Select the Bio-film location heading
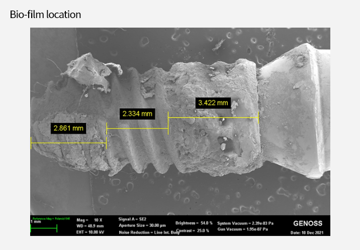This screenshot has width=360, height=250. [x=45, y=15]
